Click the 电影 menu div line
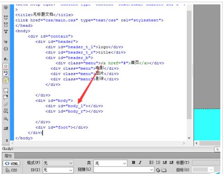223x174 pixels. click(85, 68)
